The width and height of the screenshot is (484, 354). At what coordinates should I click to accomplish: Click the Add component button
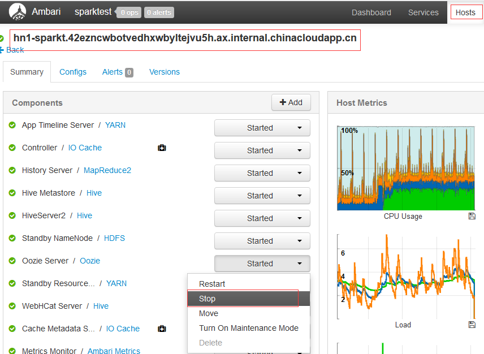point(291,102)
